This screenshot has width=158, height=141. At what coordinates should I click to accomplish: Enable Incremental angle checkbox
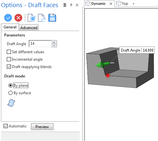pos(9,59)
